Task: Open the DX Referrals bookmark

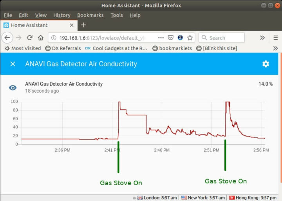Action: [63, 48]
